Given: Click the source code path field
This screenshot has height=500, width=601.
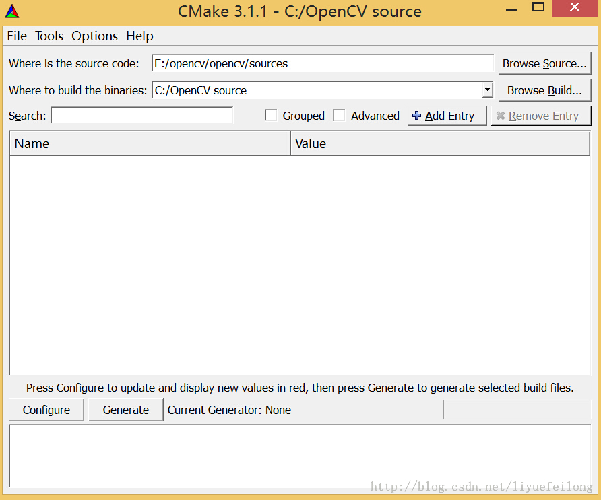Looking at the screenshot, I should coord(323,63).
